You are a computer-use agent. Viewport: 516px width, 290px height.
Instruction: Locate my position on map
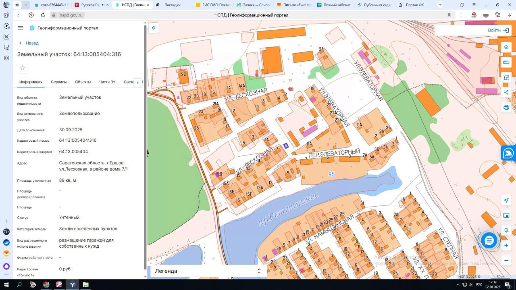point(506,201)
